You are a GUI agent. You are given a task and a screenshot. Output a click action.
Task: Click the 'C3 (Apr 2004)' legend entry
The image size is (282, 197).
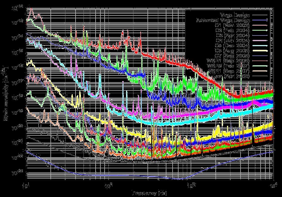(x=233, y=35)
